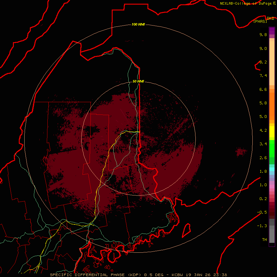Click the orange swatch in the color bar
The height and width of the screenshot is (277, 277).
pos(272,106)
